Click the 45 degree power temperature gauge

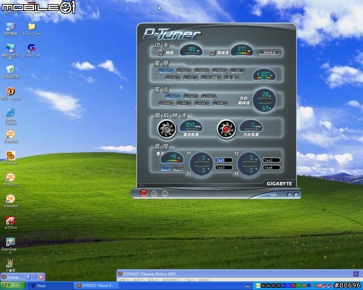[172, 158]
